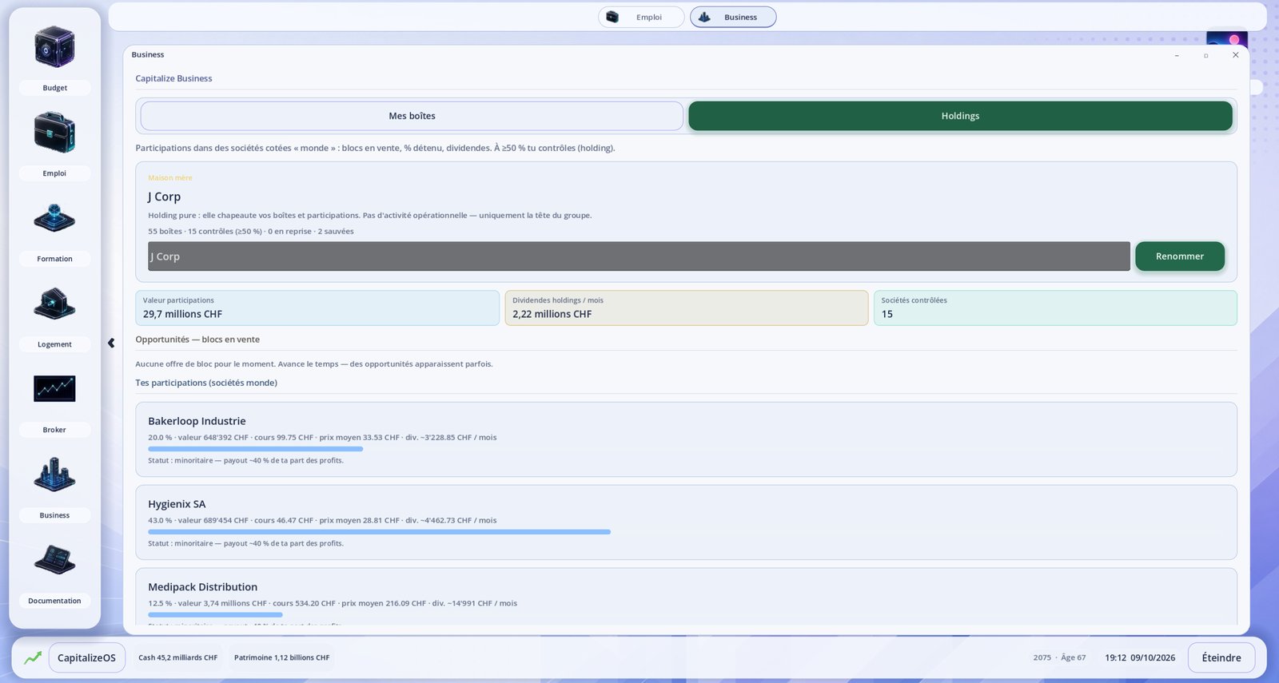The height and width of the screenshot is (683, 1279).
Task: Open the Logement icon
Action: [x=54, y=304]
